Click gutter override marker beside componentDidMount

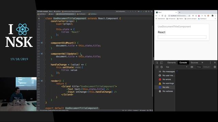tap(42, 43)
